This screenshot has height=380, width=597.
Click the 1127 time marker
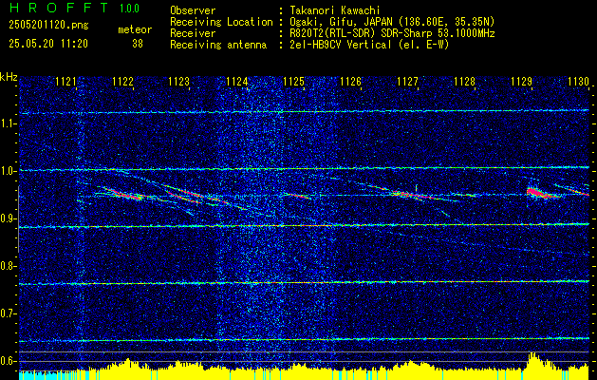tap(407, 81)
